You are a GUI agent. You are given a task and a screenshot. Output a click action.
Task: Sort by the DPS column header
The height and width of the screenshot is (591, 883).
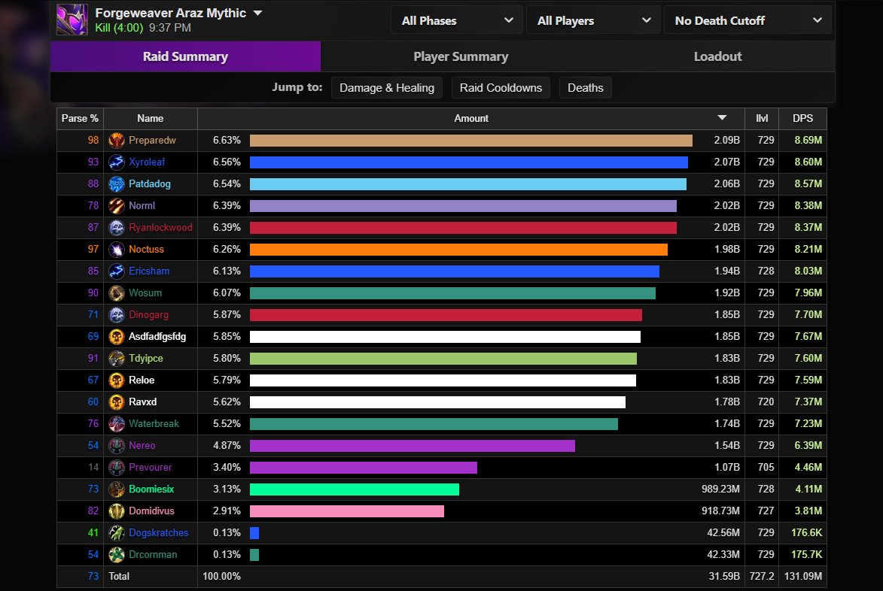(x=802, y=118)
